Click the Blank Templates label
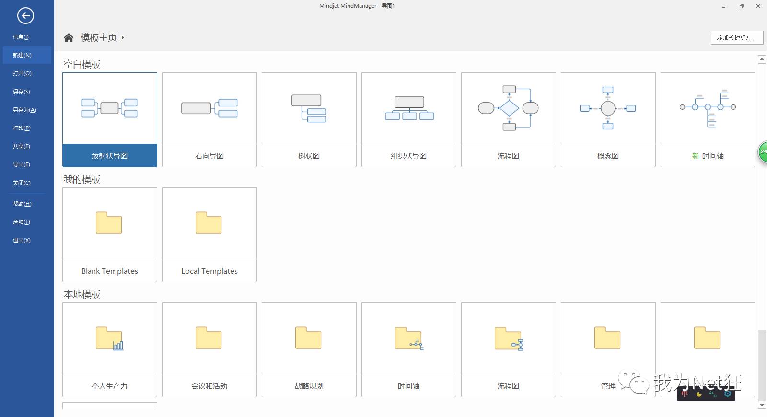767x417 pixels. (109, 271)
